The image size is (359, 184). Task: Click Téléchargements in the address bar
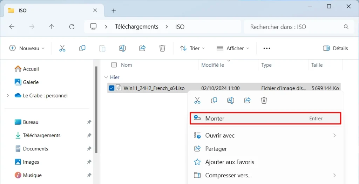point(136,27)
